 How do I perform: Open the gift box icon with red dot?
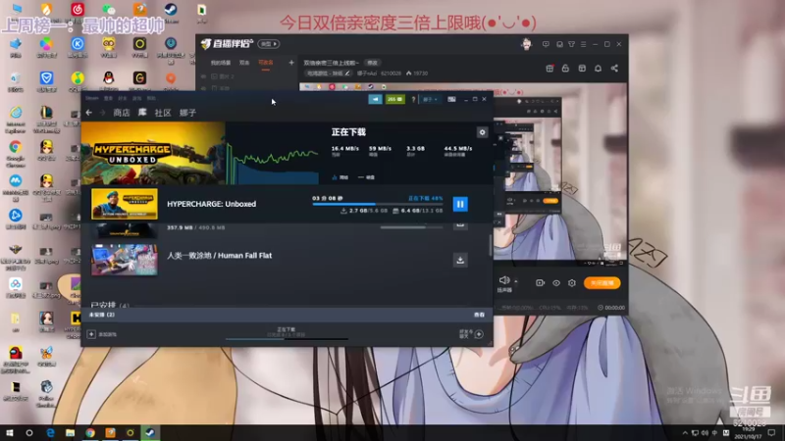point(549,69)
